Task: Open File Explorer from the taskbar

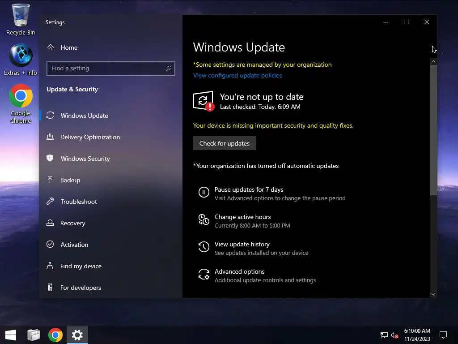Action: click(x=34, y=335)
